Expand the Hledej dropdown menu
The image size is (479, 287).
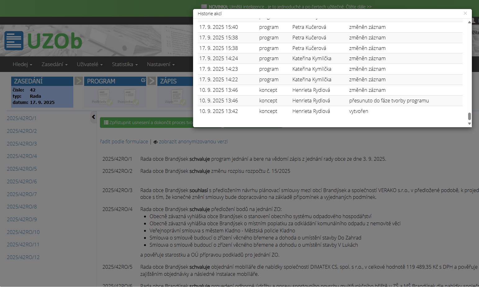coord(22,64)
